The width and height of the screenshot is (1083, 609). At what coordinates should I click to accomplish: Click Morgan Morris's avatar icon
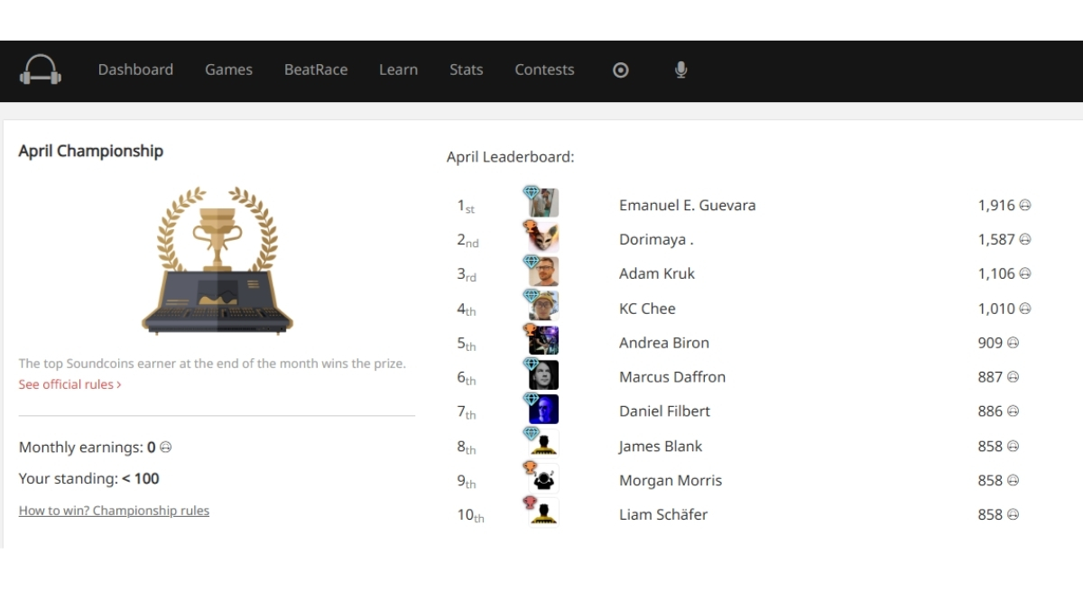(543, 479)
